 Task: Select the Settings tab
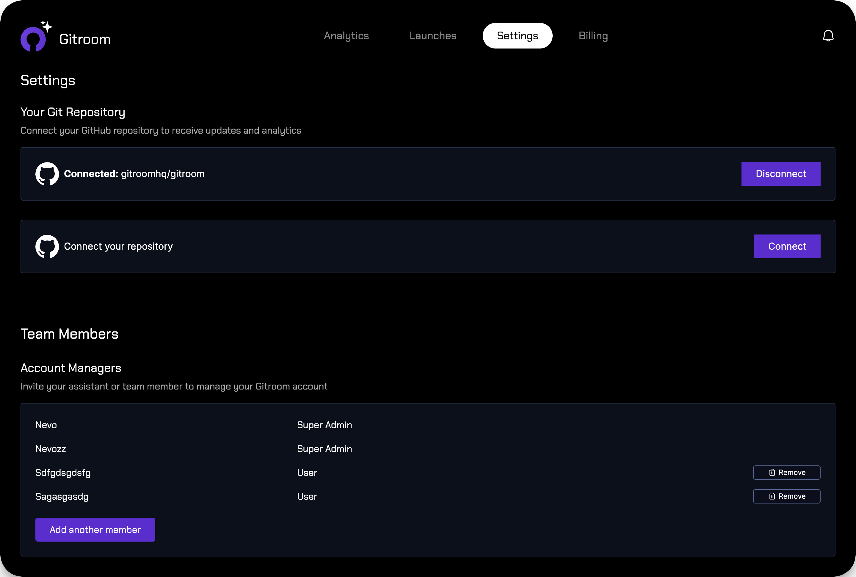coord(517,36)
